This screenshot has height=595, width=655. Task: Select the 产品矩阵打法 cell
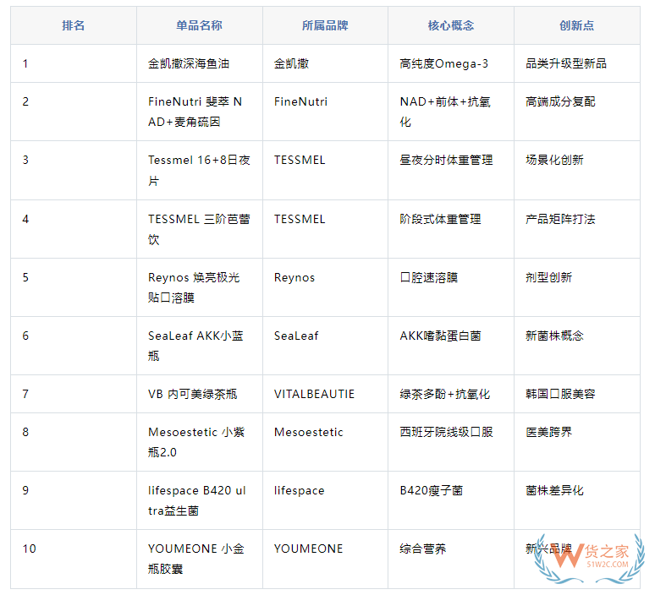(x=577, y=229)
